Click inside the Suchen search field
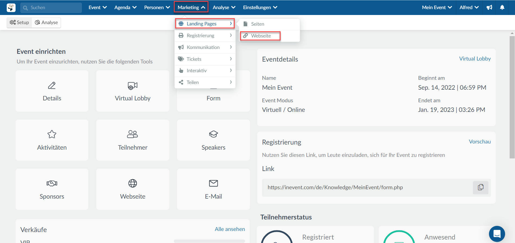The width and height of the screenshot is (515, 243). click(x=51, y=8)
